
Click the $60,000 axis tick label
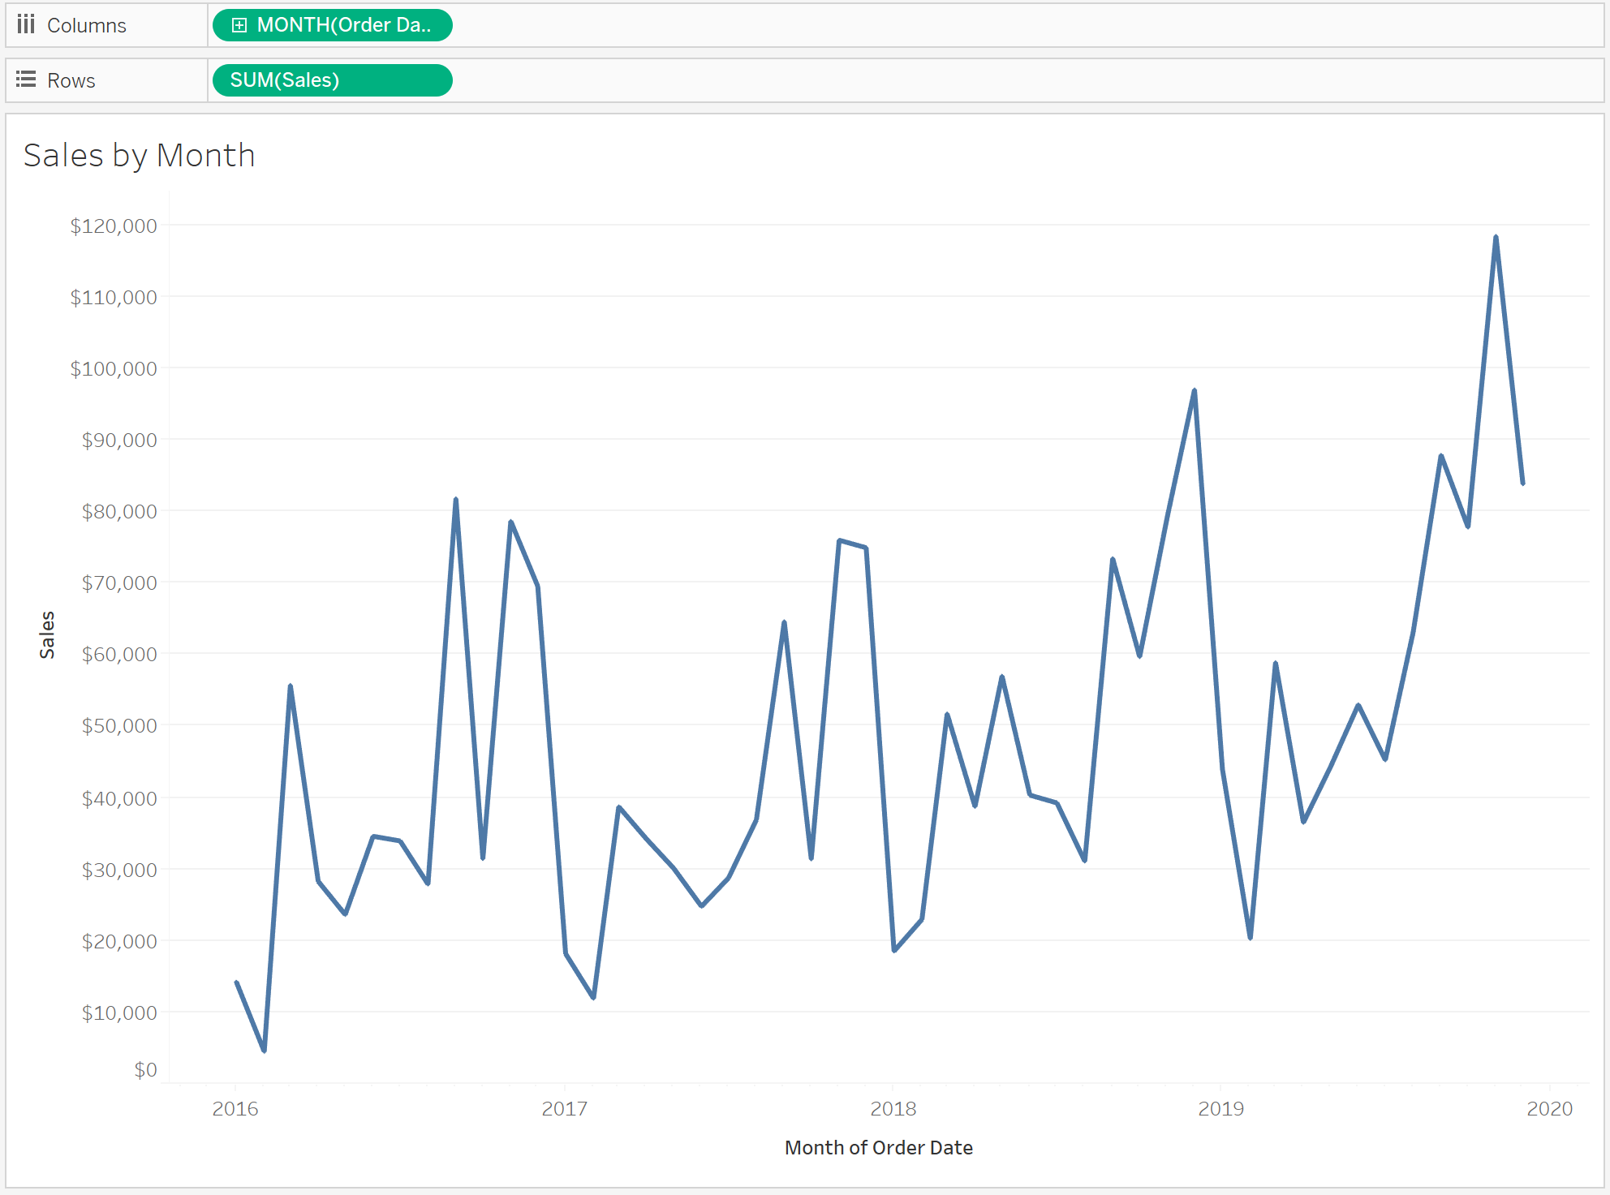click(119, 654)
